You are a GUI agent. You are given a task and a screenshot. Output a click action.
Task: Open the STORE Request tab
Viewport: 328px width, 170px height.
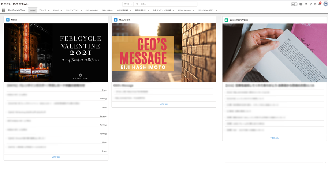184,10
